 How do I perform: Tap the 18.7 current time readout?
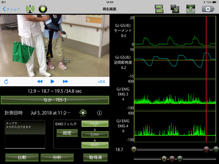(x=119, y=149)
